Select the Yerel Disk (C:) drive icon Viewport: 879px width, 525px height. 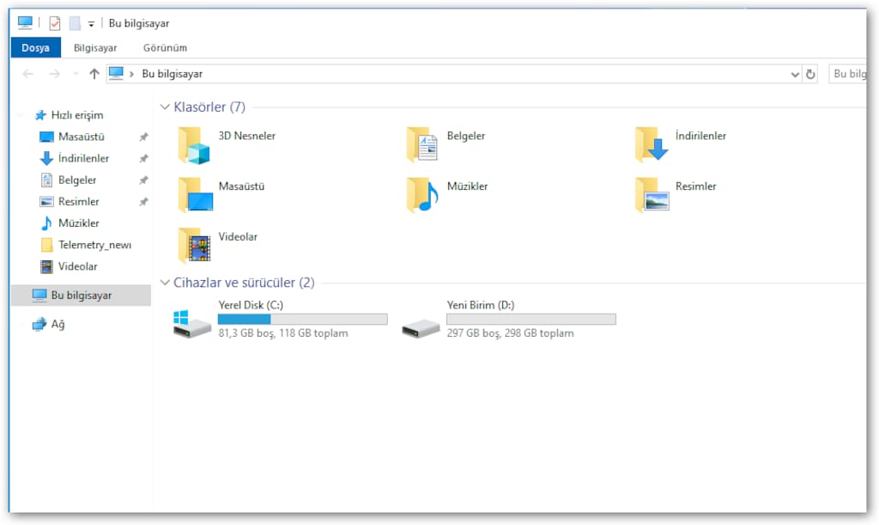click(192, 324)
